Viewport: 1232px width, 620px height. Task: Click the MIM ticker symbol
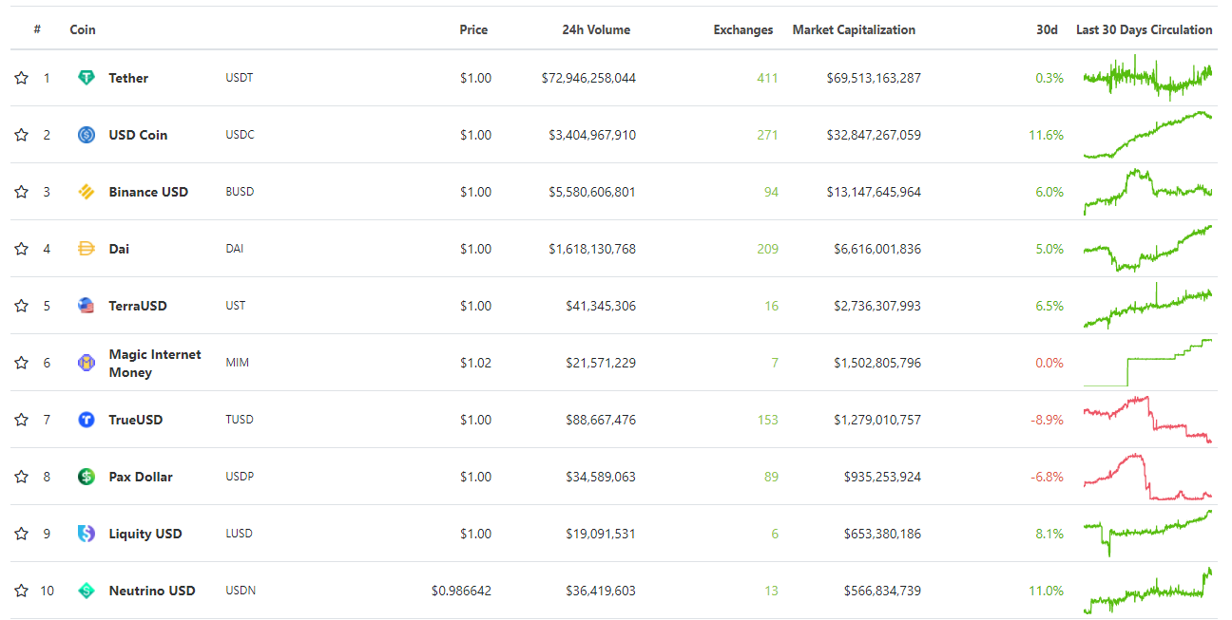click(x=237, y=363)
